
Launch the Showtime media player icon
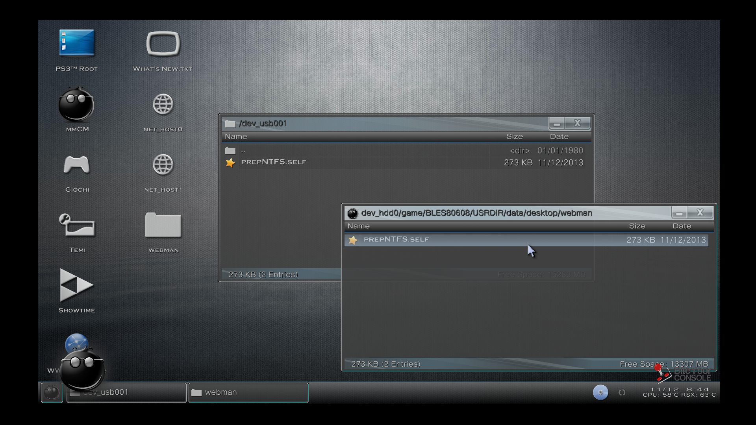[x=76, y=285]
